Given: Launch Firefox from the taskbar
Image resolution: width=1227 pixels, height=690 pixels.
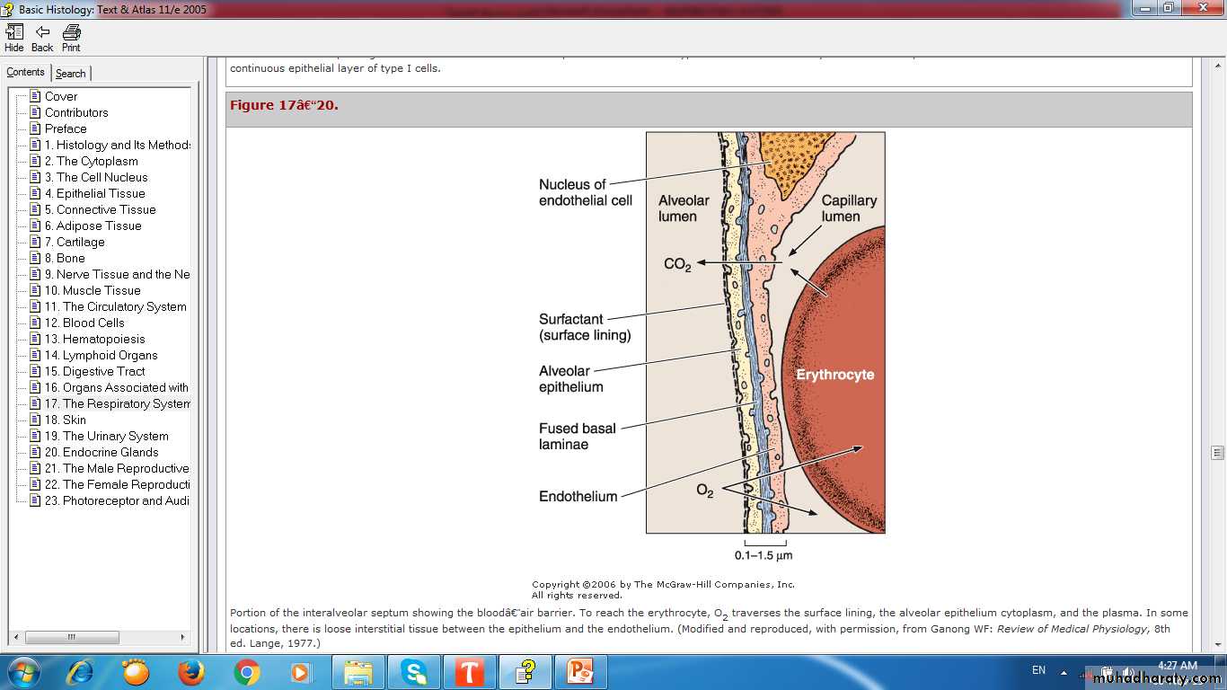Looking at the screenshot, I should pyautogui.click(x=190, y=671).
